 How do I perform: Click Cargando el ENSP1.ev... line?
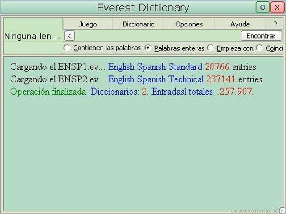point(58,67)
